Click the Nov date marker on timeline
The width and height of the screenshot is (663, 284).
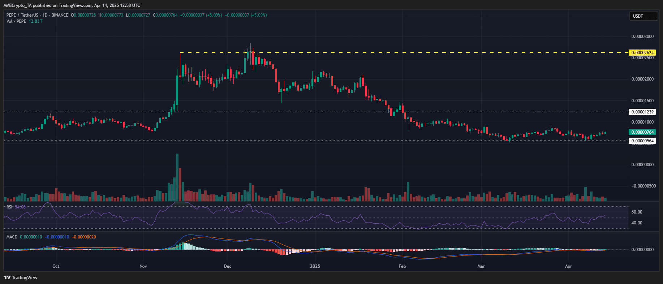[x=143, y=266]
